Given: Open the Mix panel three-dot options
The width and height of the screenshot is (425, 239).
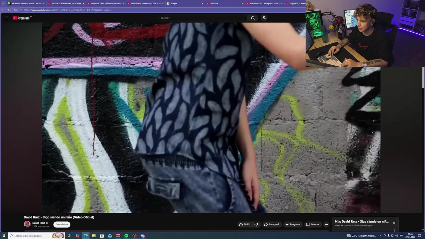Looking at the screenshot, I should tap(394, 230).
